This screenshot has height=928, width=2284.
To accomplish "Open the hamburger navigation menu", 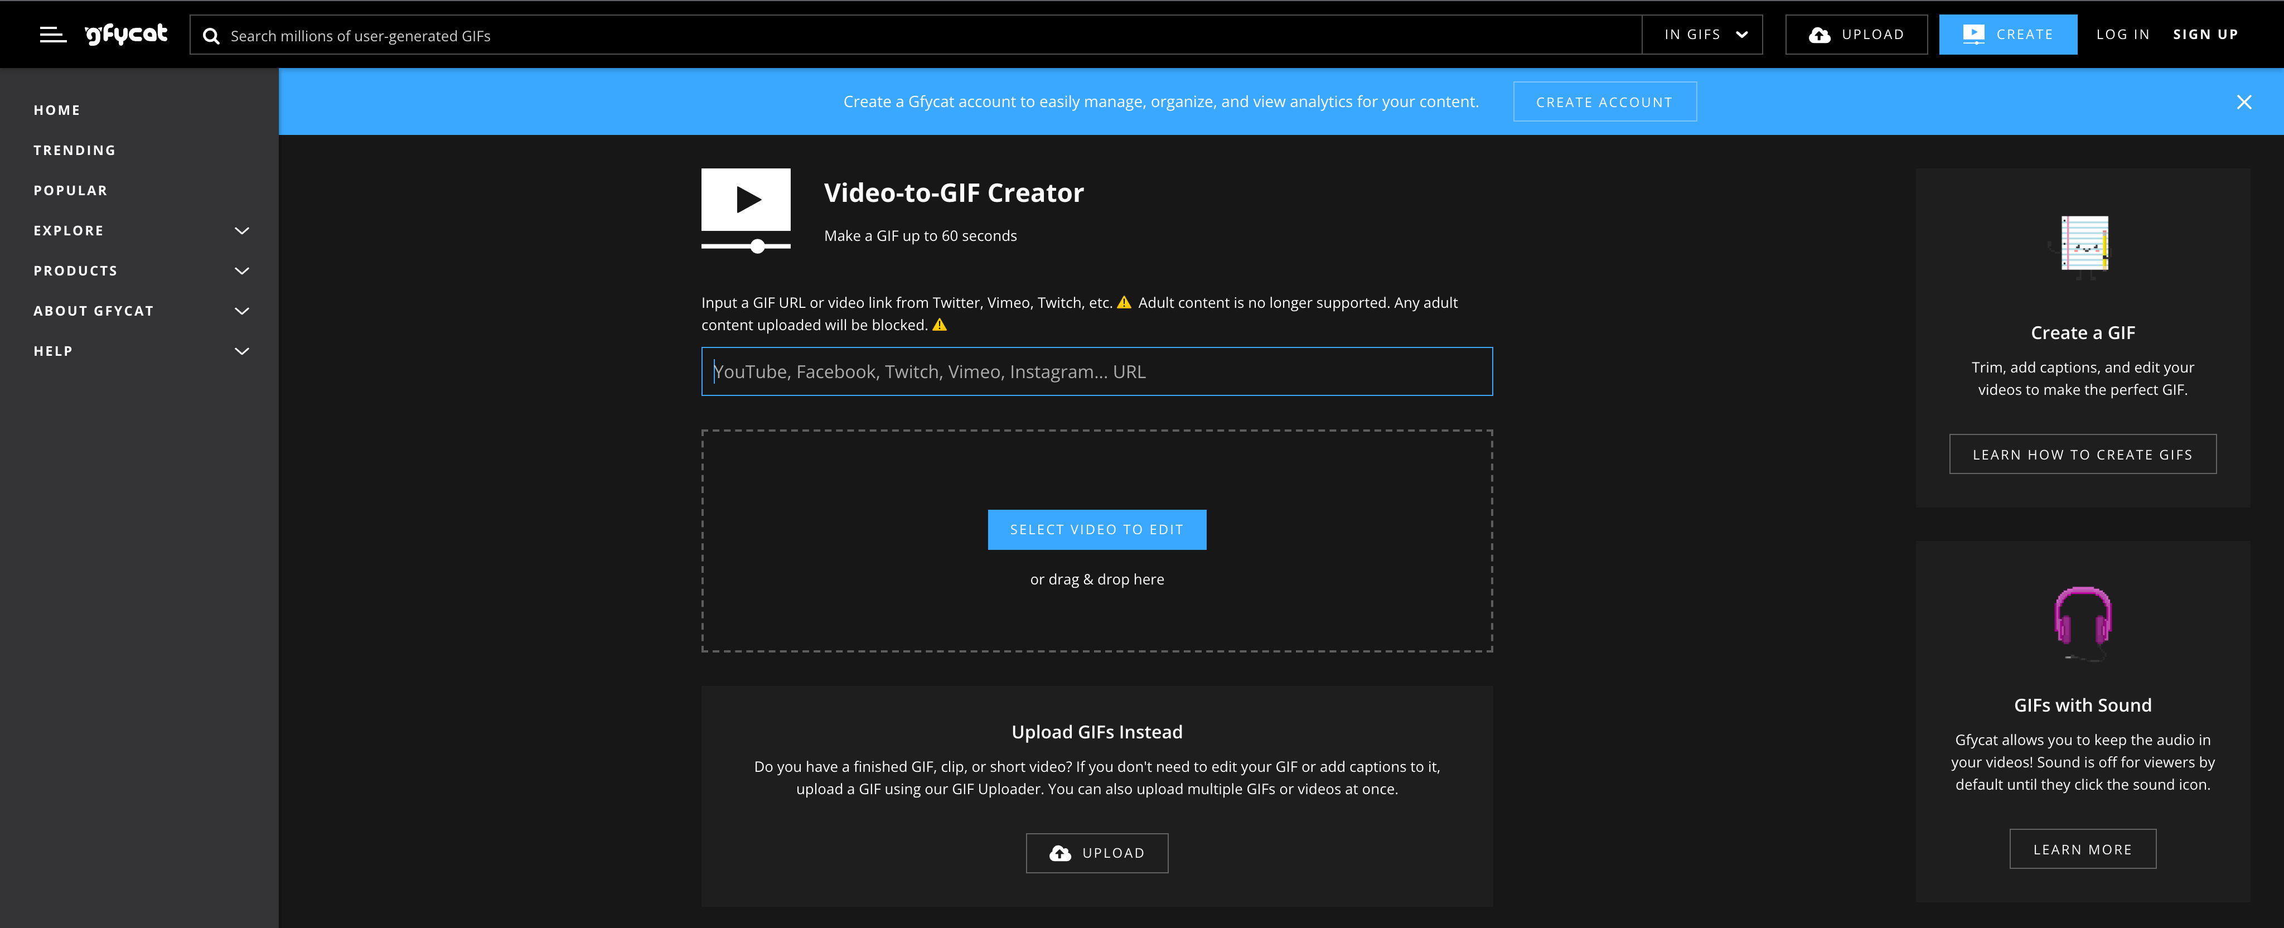I will click(52, 33).
